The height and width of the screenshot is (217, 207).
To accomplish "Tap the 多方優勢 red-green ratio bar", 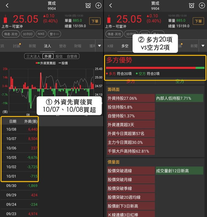I will 155,68.
